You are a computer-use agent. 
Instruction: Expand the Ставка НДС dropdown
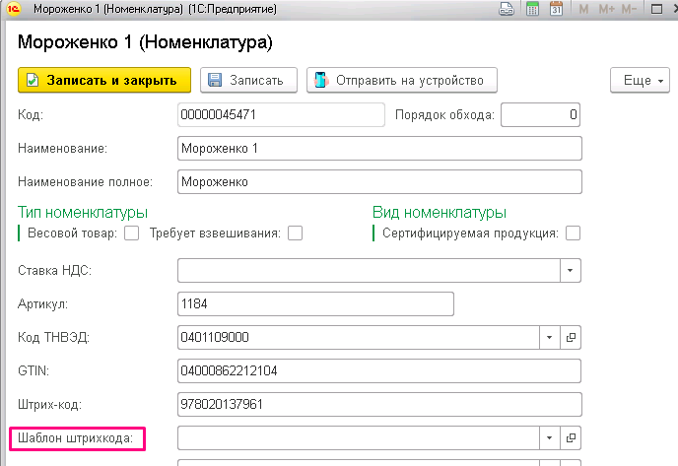(571, 269)
